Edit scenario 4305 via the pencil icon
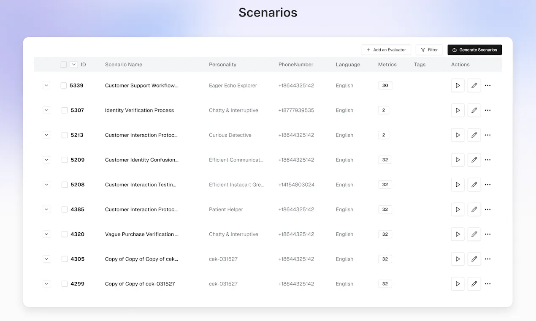This screenshot has width=536, height=321. pos(474,259)
